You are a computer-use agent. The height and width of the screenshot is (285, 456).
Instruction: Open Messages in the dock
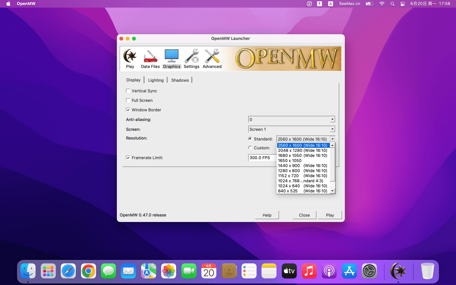(x=109, y=271)
